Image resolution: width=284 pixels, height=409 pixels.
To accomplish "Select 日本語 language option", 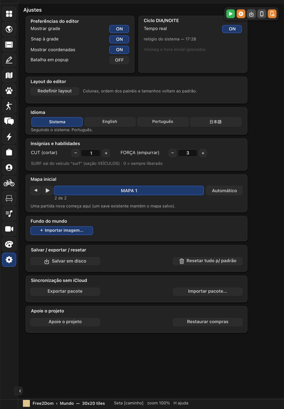I will (216, 122).
